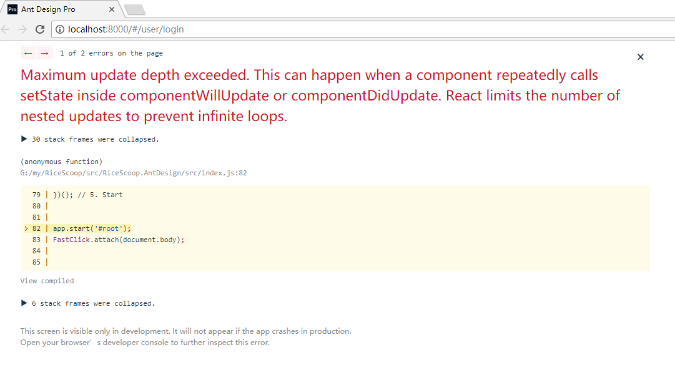Go to the next error with the right arrow

tap(44, 53)
